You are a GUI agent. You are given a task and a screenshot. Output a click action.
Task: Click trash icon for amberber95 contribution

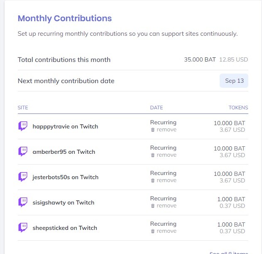pyautogui.click(x=153, y=155)
